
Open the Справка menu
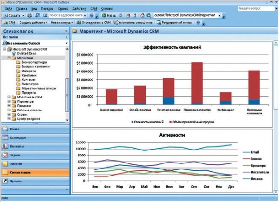click(107, 9)
